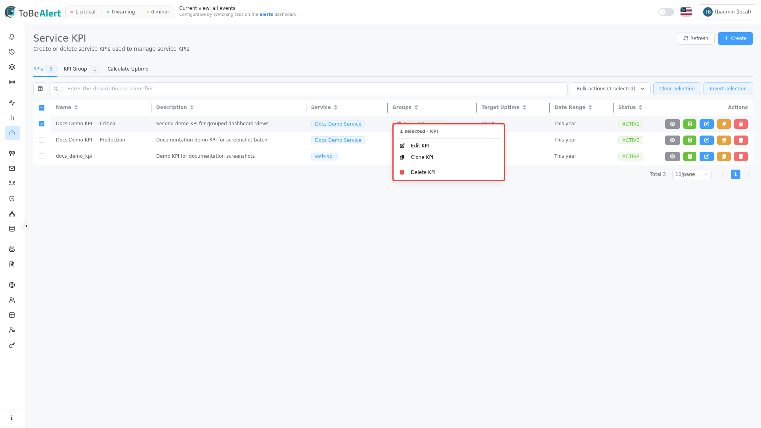Click the Refresh button
Screen dimensions: 761x428
[x=696, y=38]
